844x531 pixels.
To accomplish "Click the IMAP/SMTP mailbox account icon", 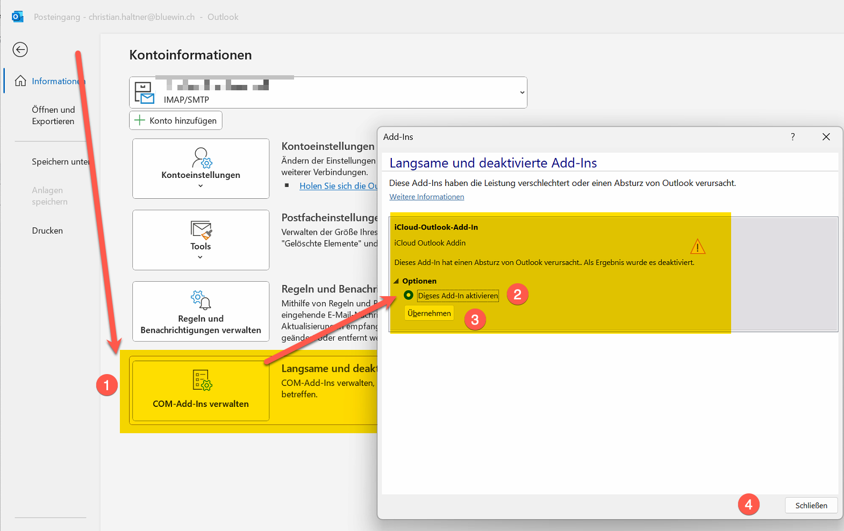I will tap(144, 92).
